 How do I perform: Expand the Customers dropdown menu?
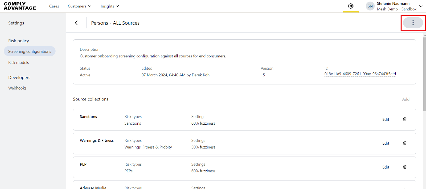click(x=79, y=6)
